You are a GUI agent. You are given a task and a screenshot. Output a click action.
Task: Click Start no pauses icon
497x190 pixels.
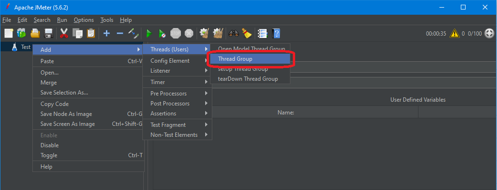(x=162, y=33)
